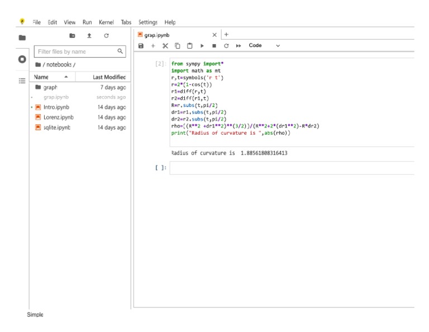Screen dimensions: 429x332
Task: Restart the kernel
Action: (x=226, y=45)
